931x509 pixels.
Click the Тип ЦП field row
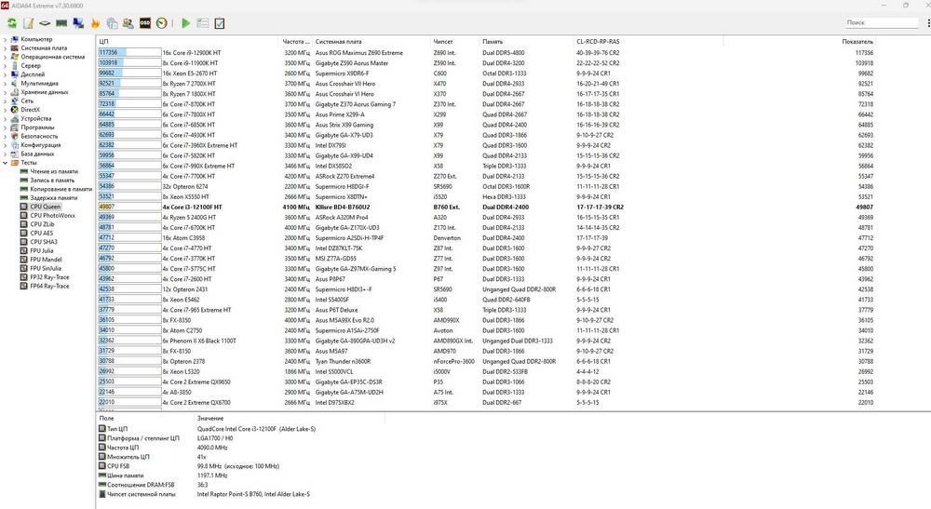point(208,429)
